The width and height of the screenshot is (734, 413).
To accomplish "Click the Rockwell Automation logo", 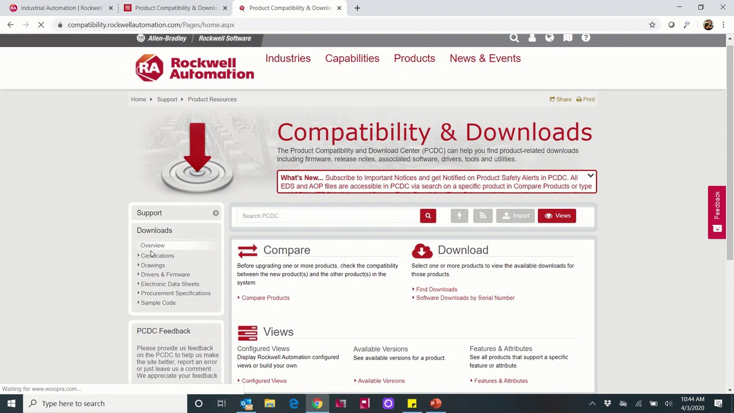I will (x=195, y=68).
